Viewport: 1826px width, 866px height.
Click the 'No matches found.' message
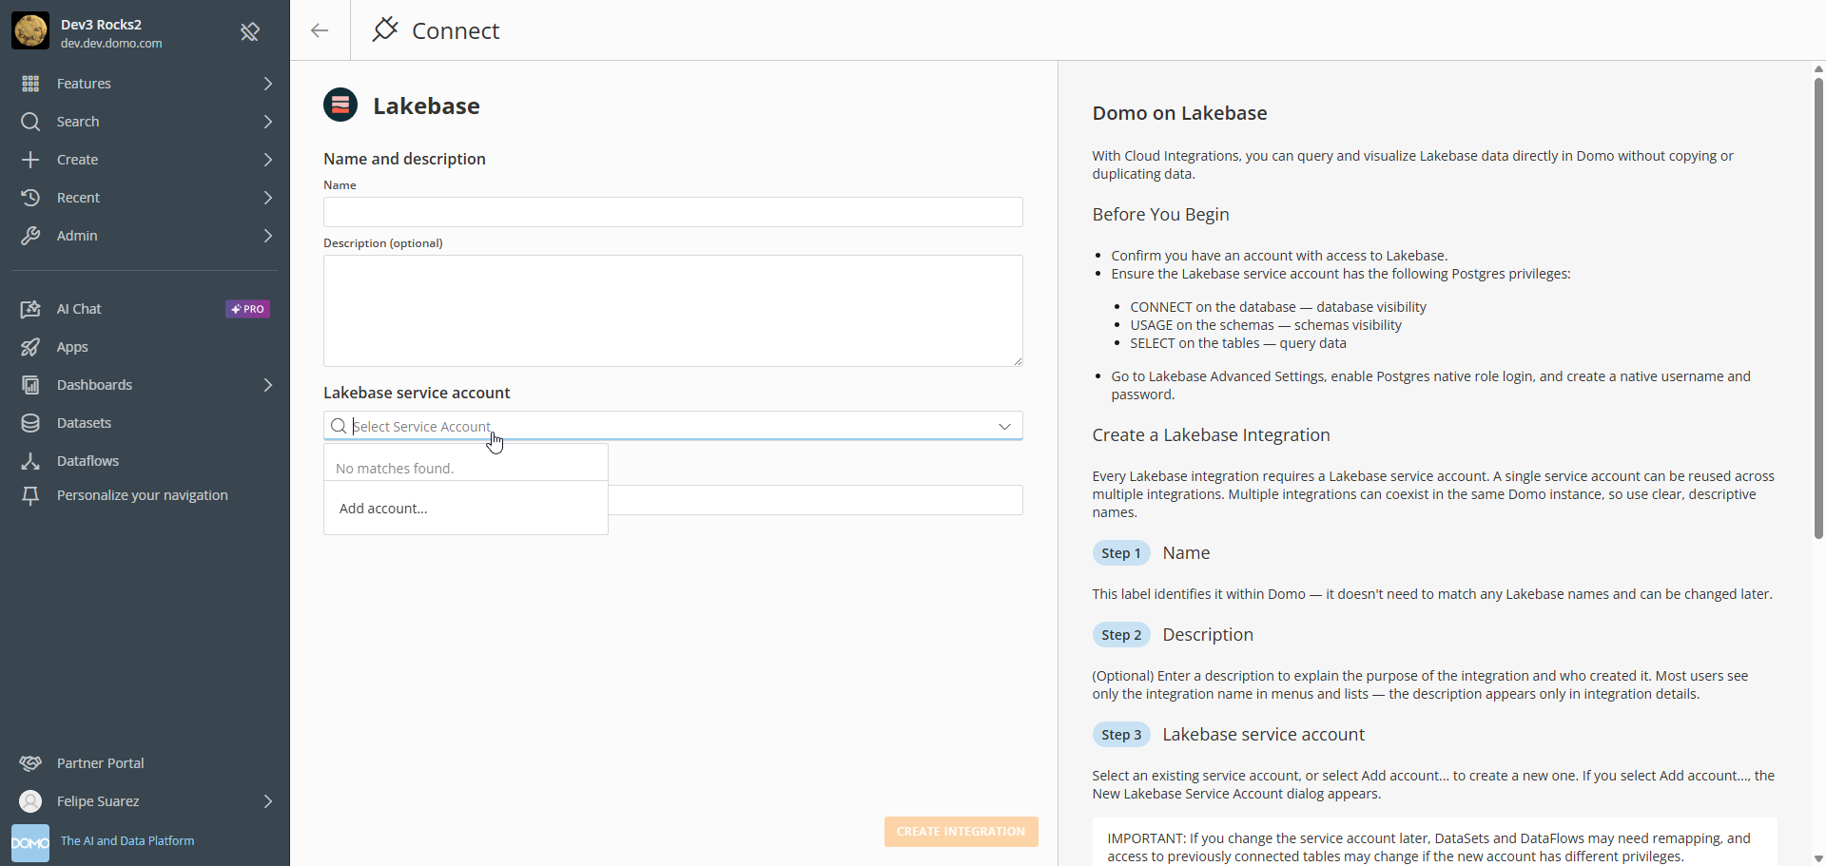[x=395, y=469]
